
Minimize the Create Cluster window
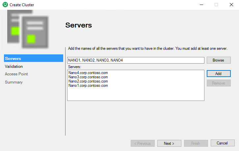(x=201, y=5)
